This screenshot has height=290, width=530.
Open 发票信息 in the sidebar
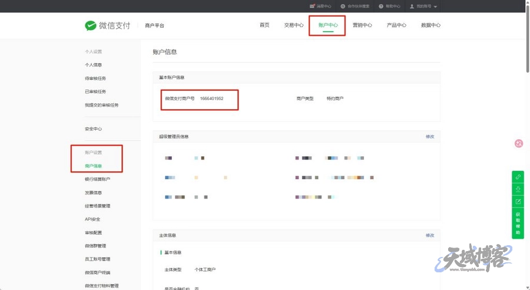coord(93,193)
